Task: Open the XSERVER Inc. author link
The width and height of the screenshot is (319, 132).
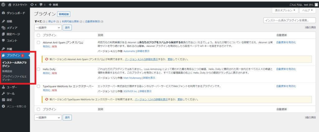Action: [x=131, y=91]
